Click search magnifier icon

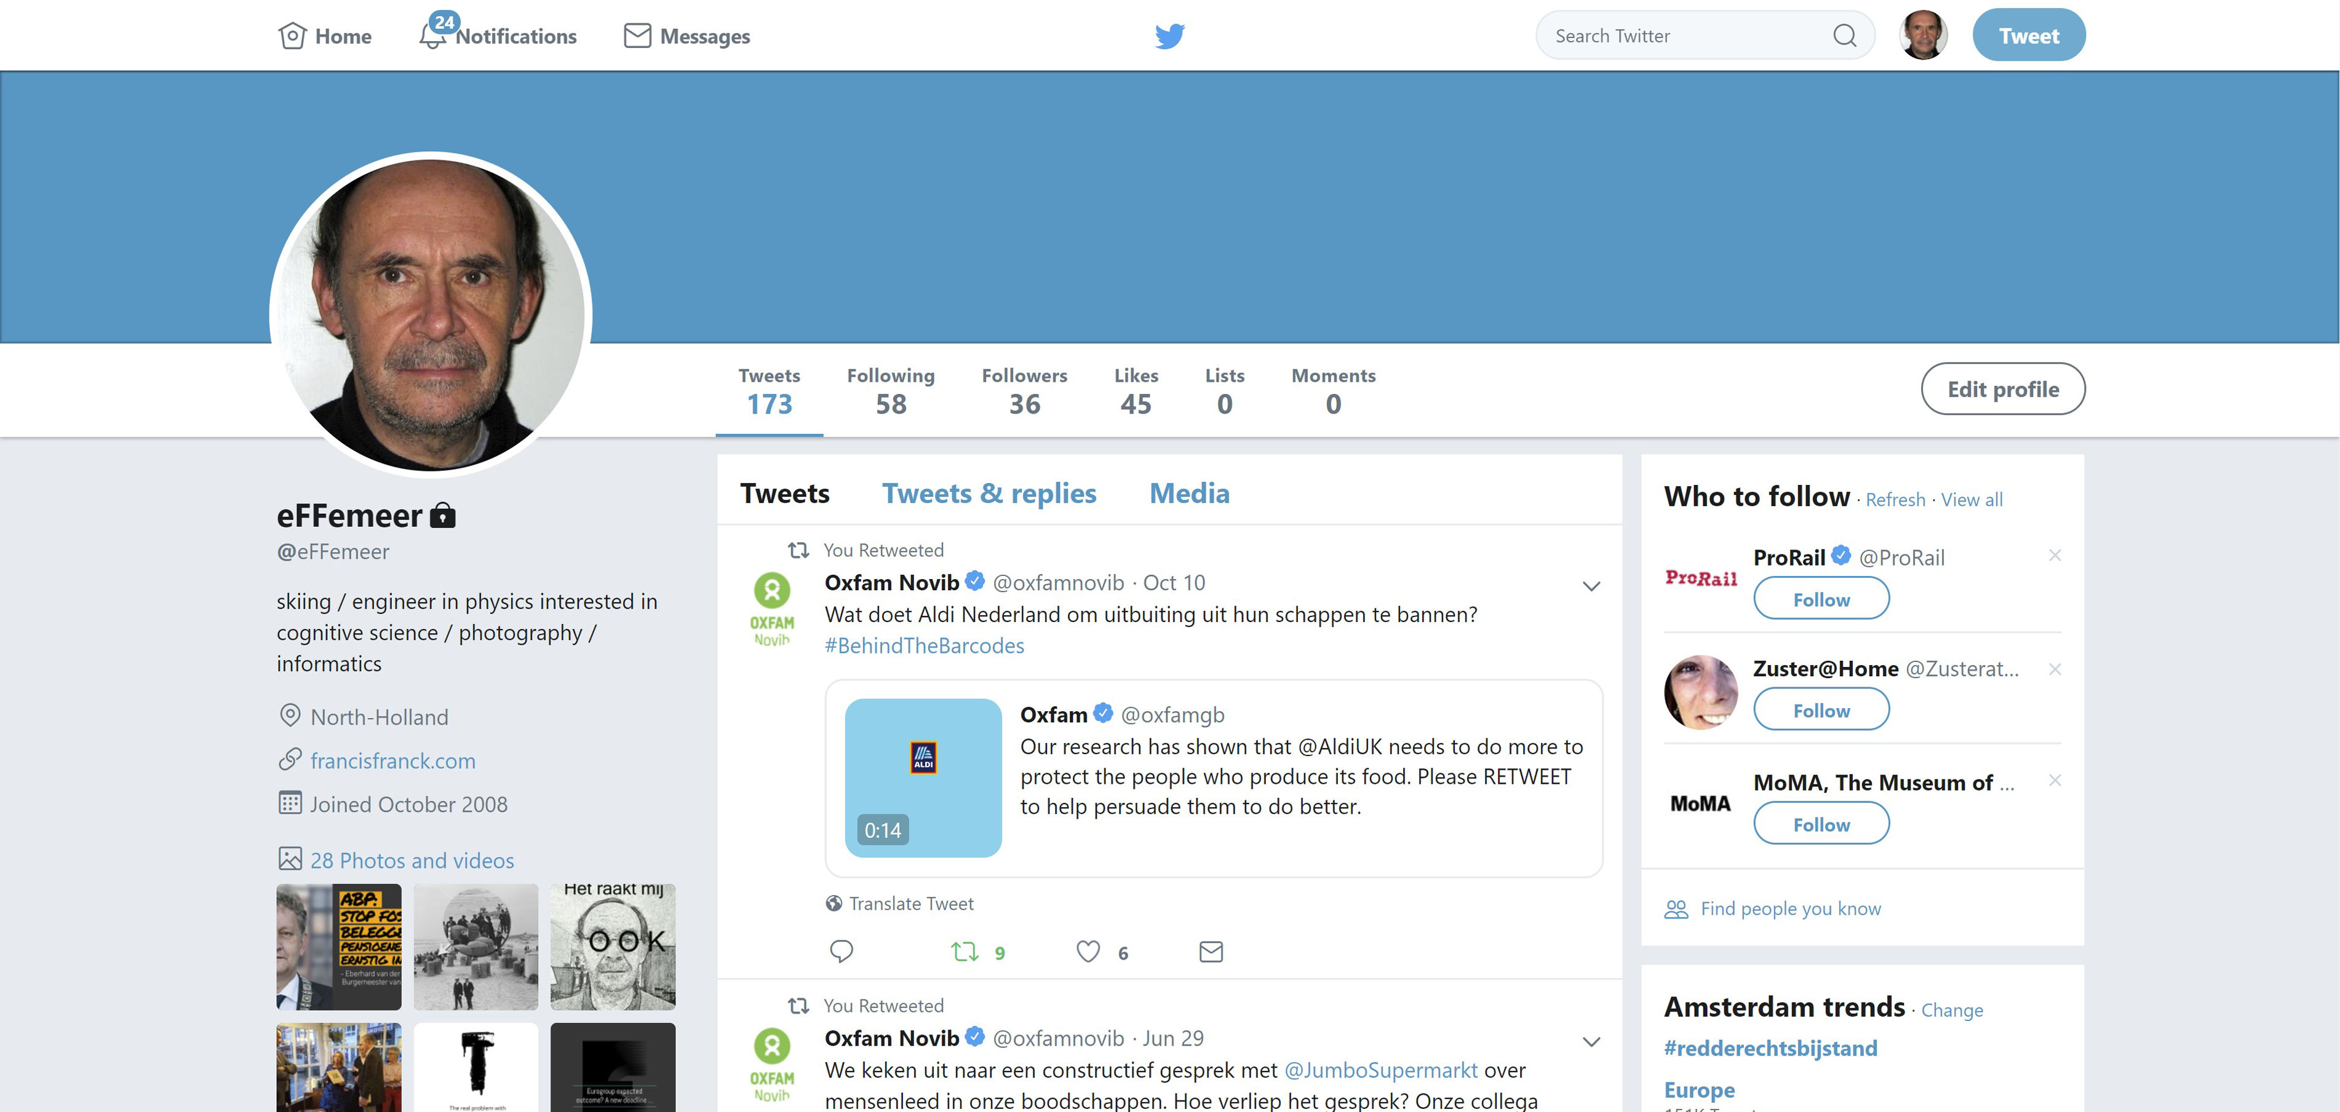click(x=1844, y=36)
